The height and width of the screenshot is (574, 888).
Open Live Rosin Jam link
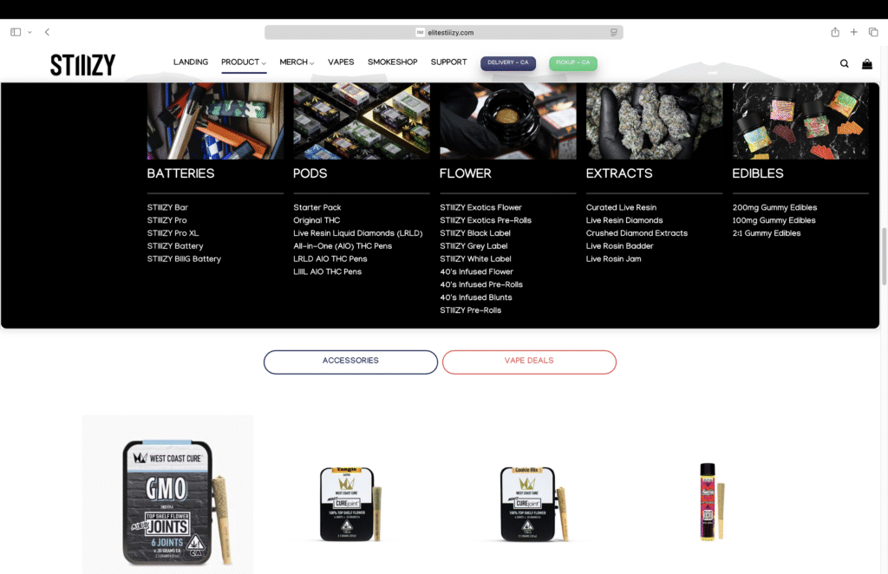pyautogui.click(x=613, y=259)
